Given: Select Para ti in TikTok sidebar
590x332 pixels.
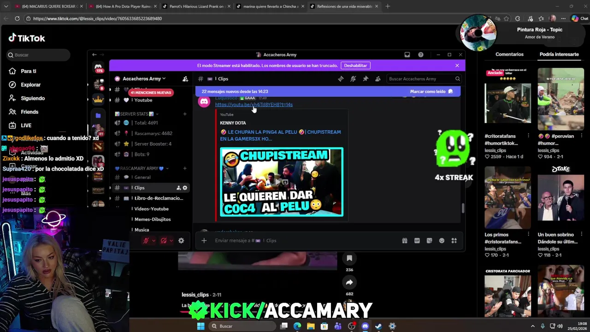Looking at the screenshot, I should 28,71.
